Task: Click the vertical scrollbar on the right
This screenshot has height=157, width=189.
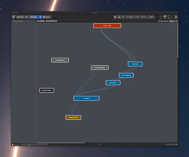Action: 178,40
